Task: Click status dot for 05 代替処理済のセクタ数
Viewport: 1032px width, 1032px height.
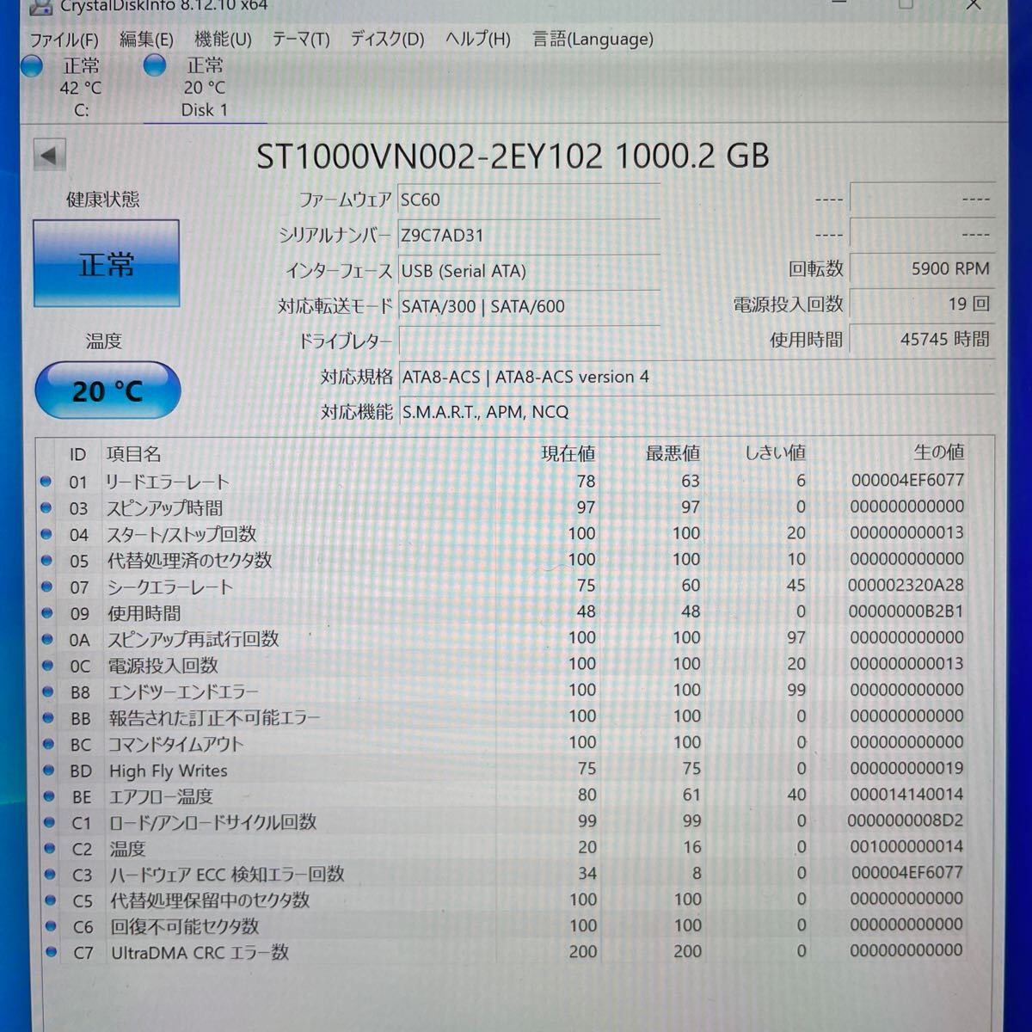Action: pyautogui.click(x=46, y=561)
